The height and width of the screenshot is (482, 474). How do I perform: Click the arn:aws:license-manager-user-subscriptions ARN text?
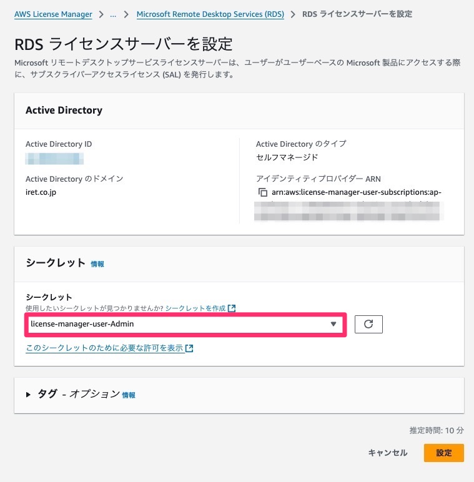pyautogui.click(x=357, y=192)
